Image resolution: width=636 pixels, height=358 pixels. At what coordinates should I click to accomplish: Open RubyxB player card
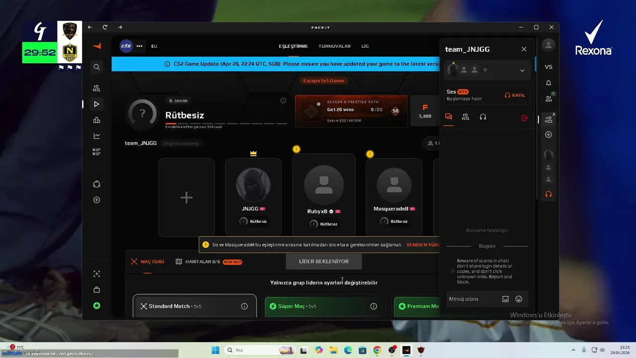(x=324, y=195)
